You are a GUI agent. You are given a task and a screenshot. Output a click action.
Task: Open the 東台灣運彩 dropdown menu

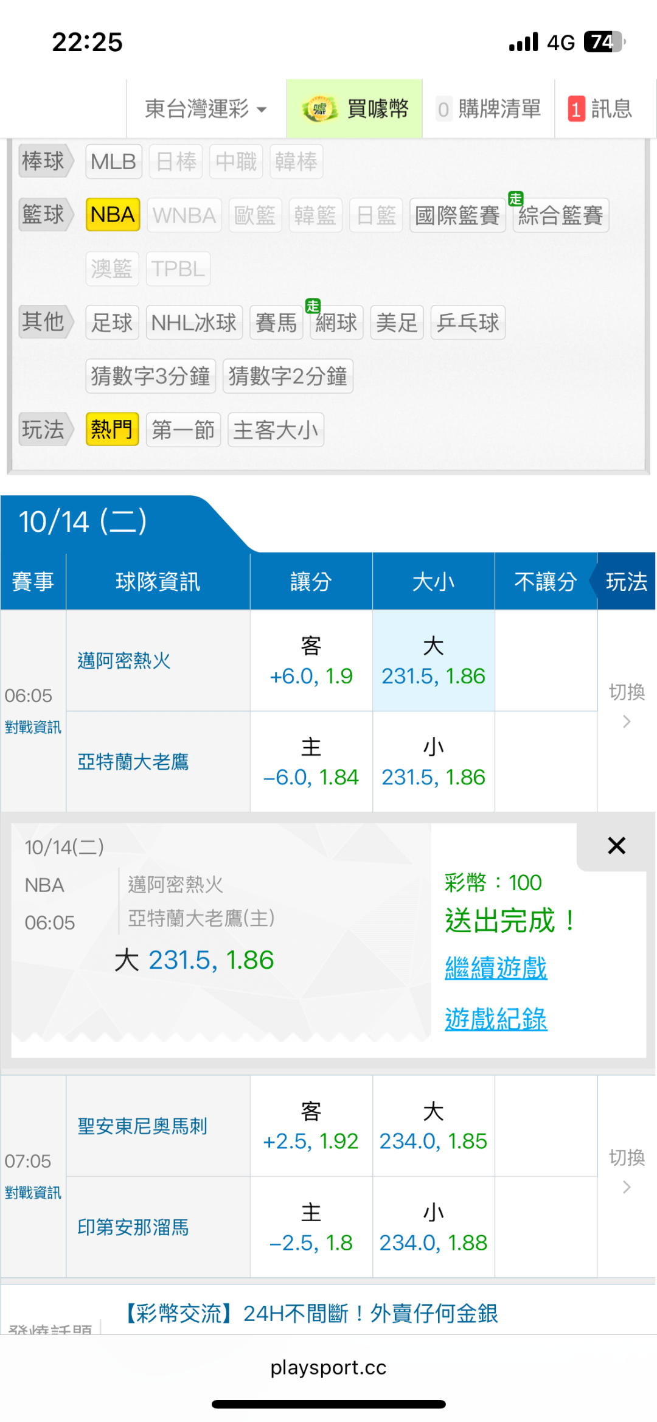click(x=206, y=109)
